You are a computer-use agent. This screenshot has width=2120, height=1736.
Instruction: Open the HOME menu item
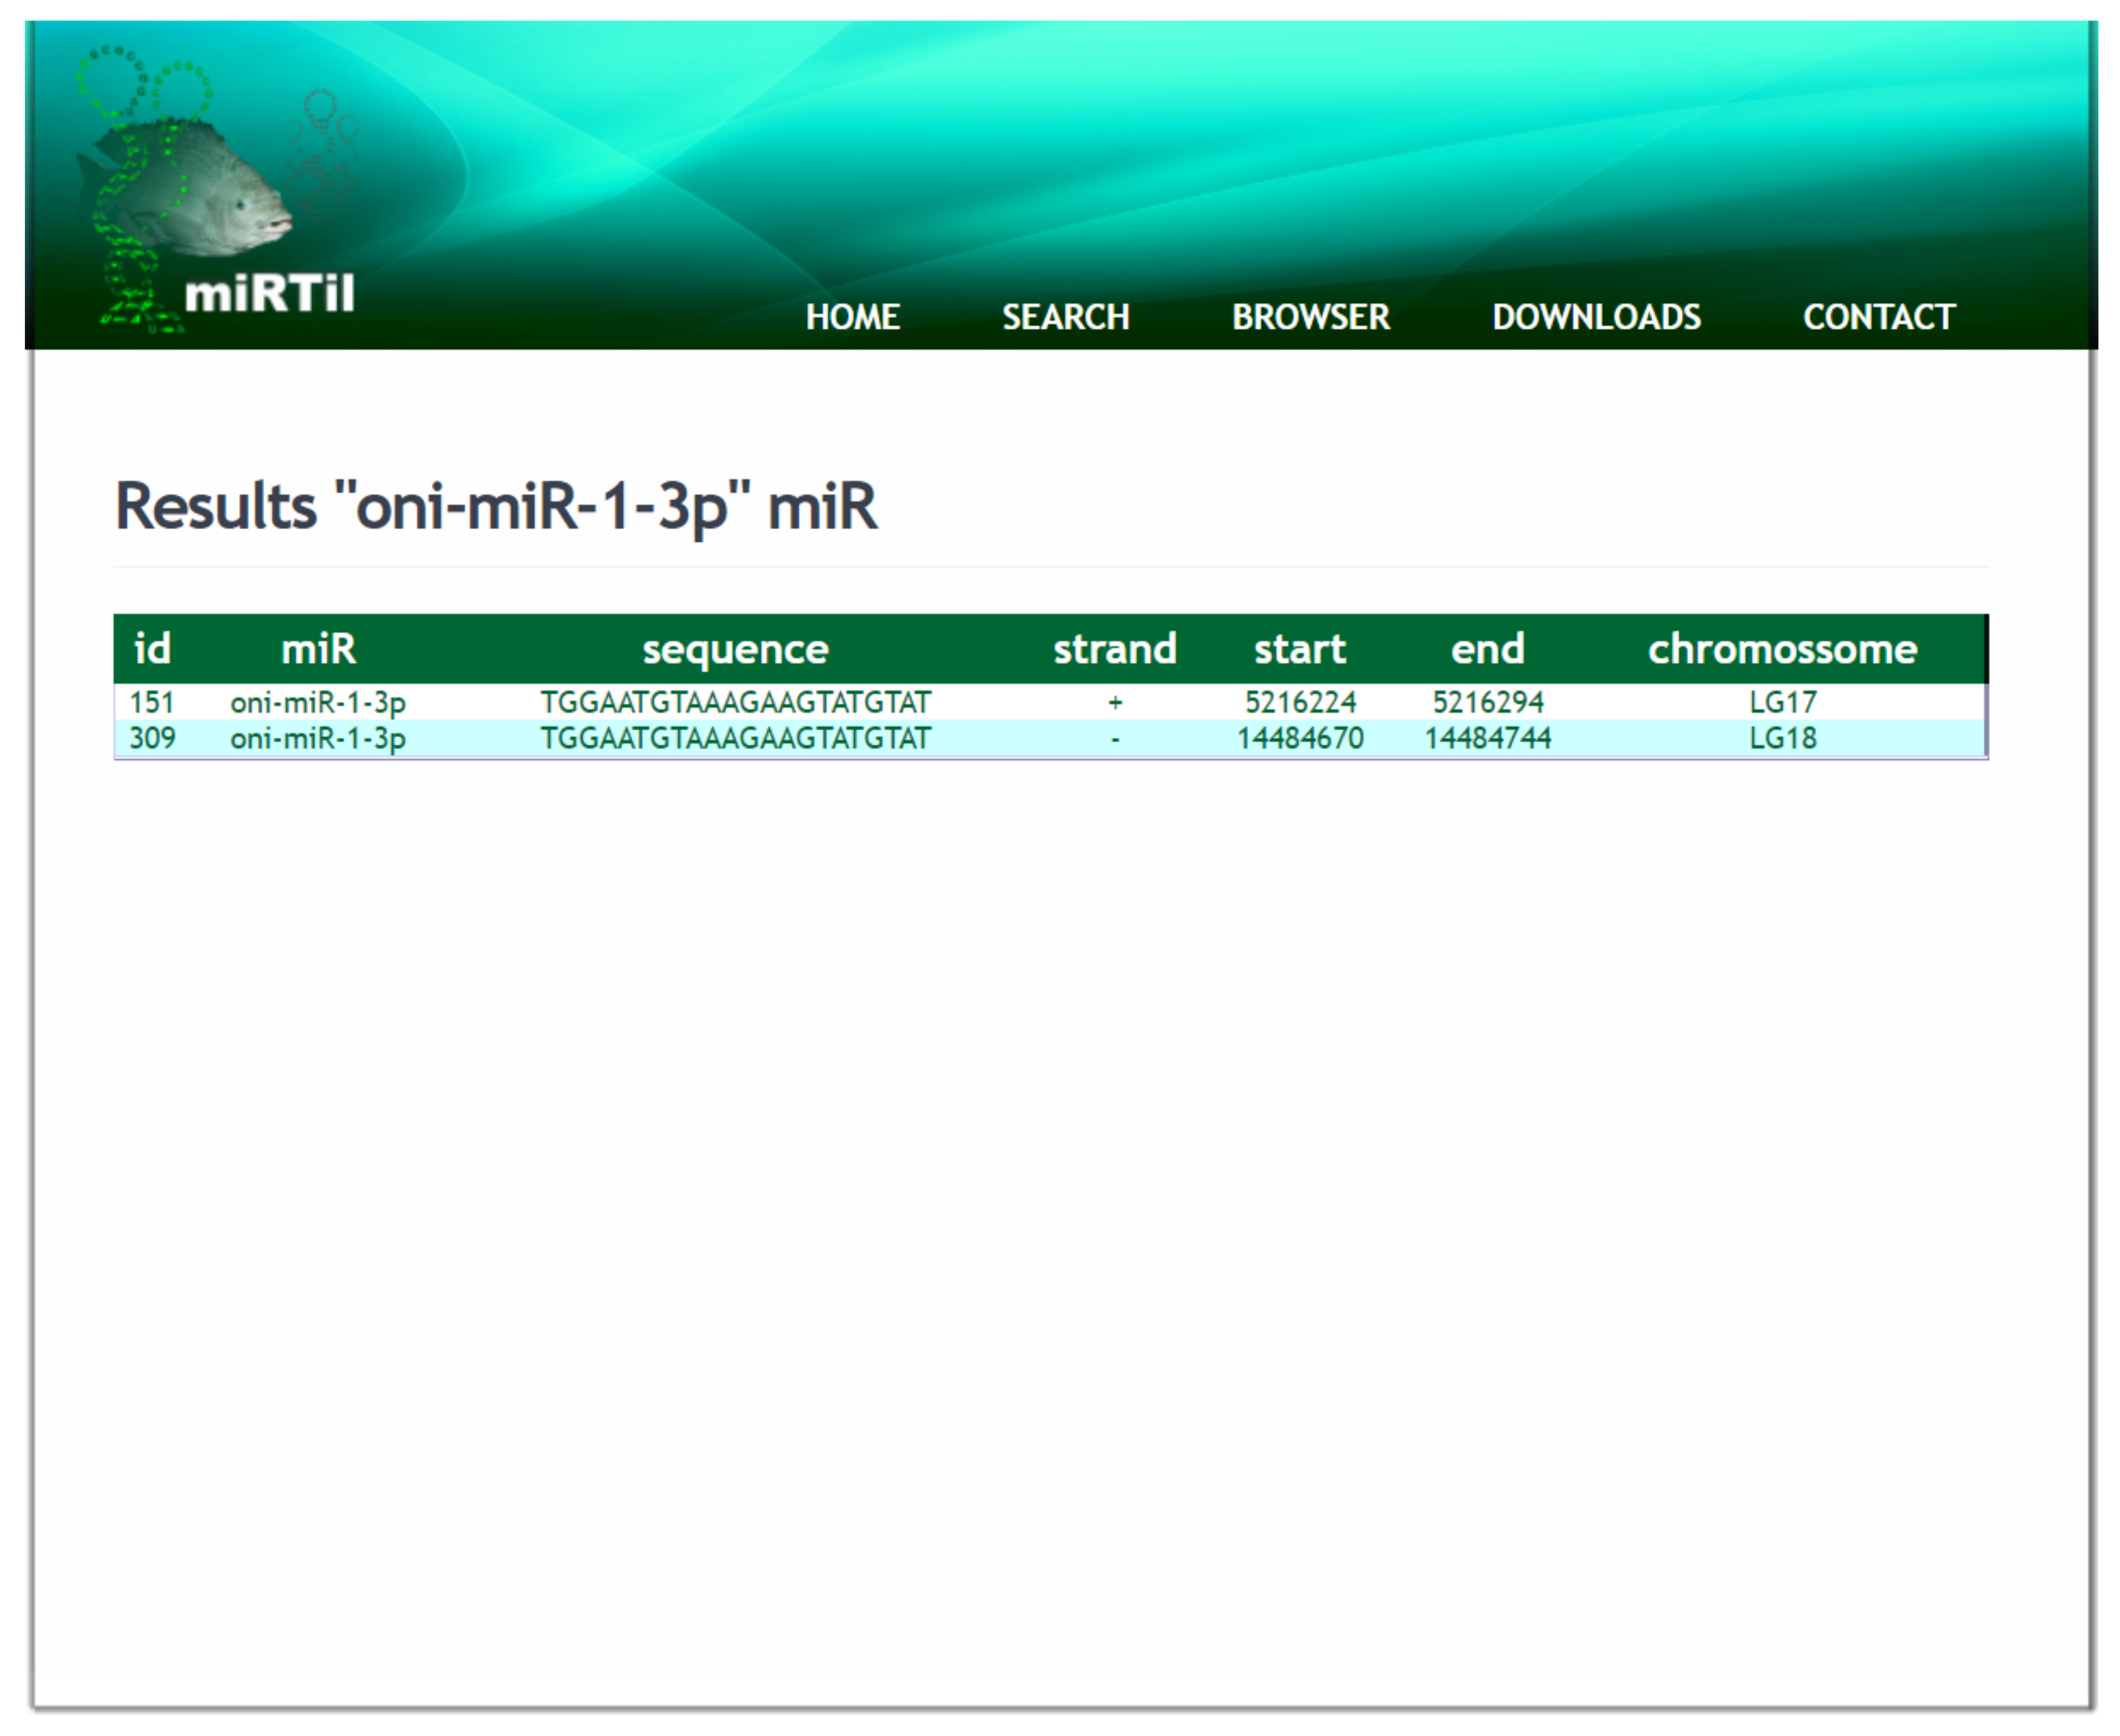(853, 317)
